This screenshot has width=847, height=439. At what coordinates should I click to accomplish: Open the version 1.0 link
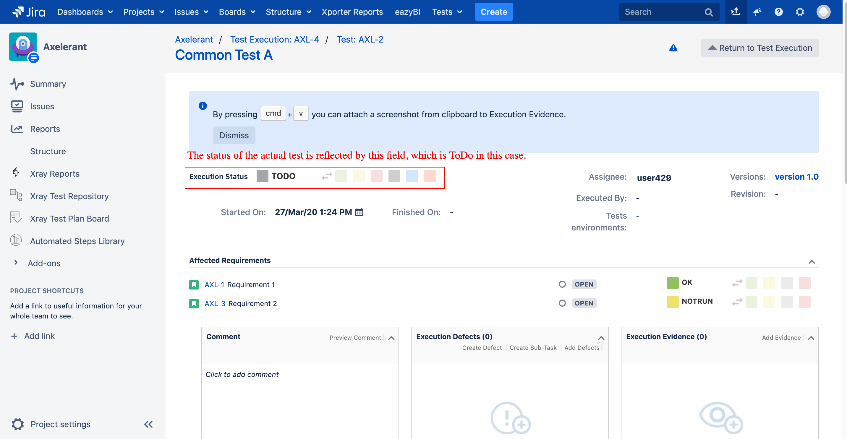click(x=796, y=177)
